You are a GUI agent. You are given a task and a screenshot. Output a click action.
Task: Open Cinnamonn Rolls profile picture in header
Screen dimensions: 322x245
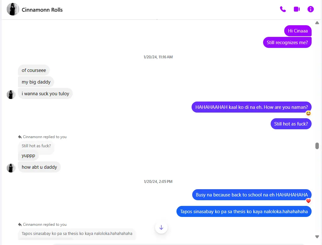[x=13, y=9]
